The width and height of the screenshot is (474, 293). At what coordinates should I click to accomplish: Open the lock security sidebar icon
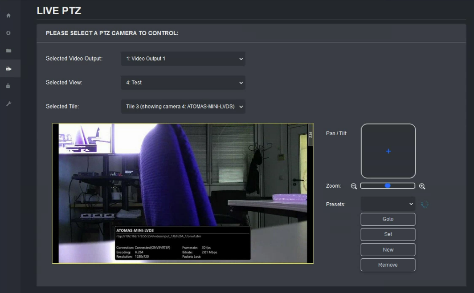8,86
